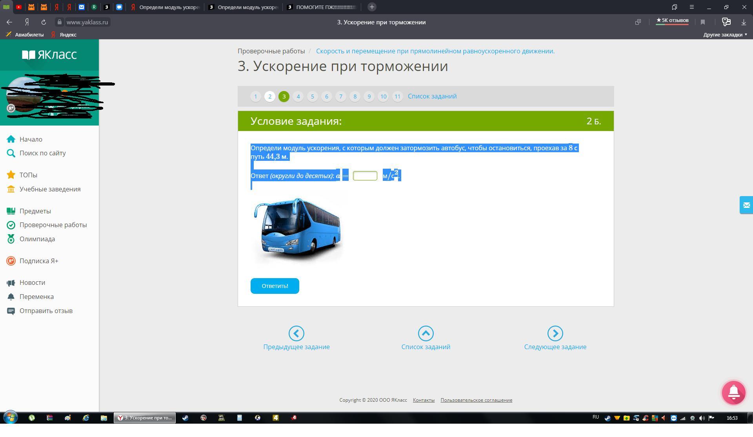Switch to ПОМОГИТЕ ПЖ browser tab
The height and width of the screenshot is (437, 753).
[322, 7]
